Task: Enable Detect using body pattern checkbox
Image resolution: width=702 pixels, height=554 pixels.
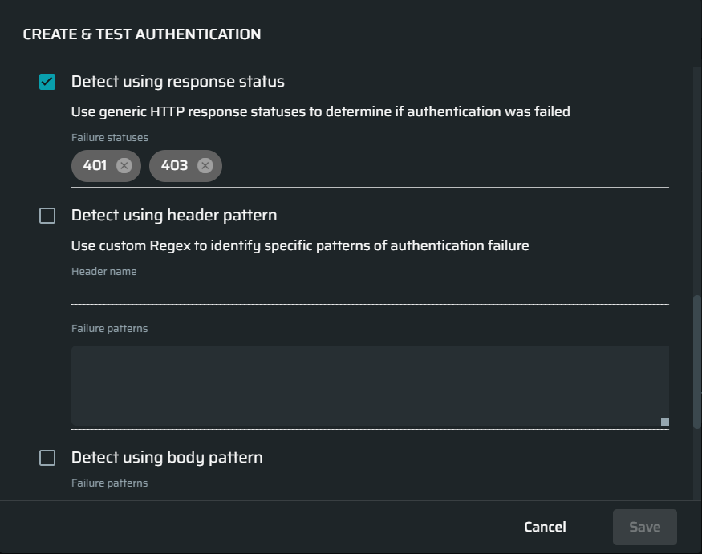Action: pyautogui.click(x=47, y=458)
